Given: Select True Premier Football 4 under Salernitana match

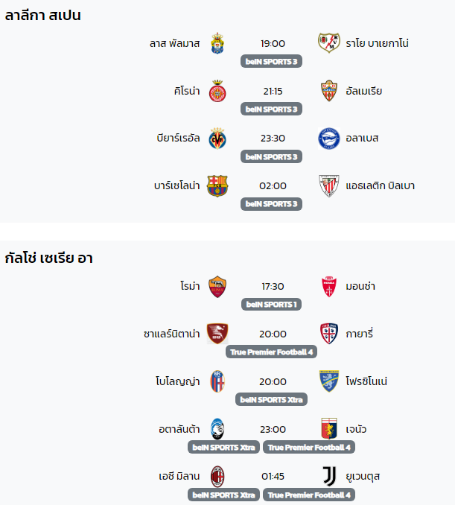Looking at the screenshot, I should (271, 352).
